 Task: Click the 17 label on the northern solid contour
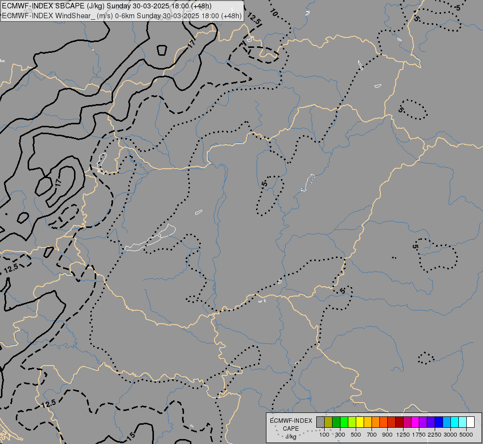[x=191, y=43]
